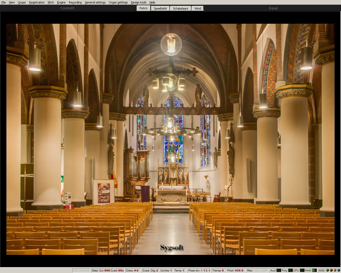This screenshot has width=341, height=273.
Task: Open the Registration menu
Action: 37,2
